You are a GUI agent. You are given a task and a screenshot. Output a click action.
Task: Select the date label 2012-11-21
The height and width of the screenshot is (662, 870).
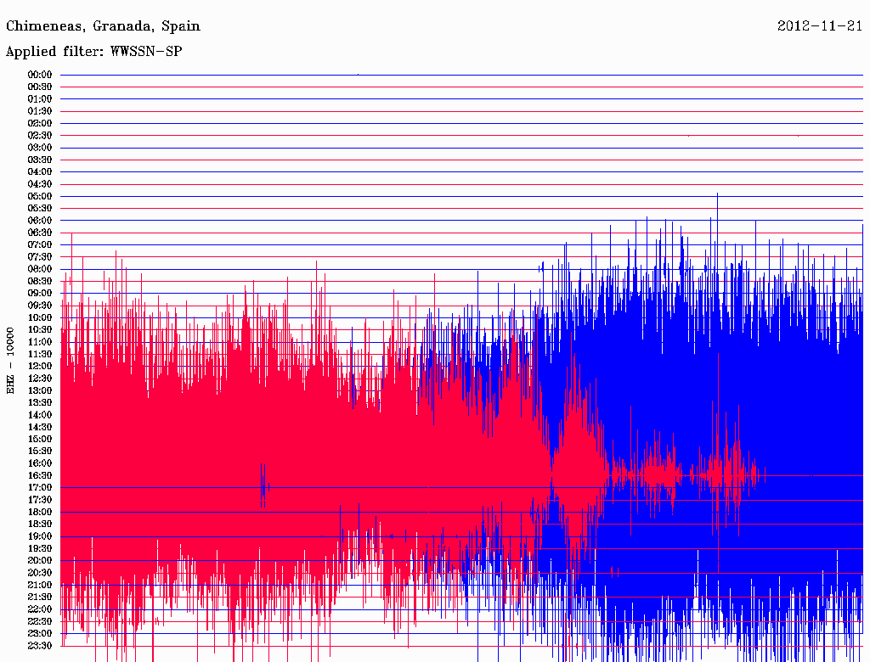(x=820, y=25)
